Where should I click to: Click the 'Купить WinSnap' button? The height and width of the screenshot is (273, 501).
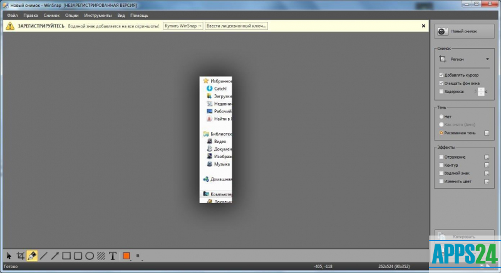[183, 26]
